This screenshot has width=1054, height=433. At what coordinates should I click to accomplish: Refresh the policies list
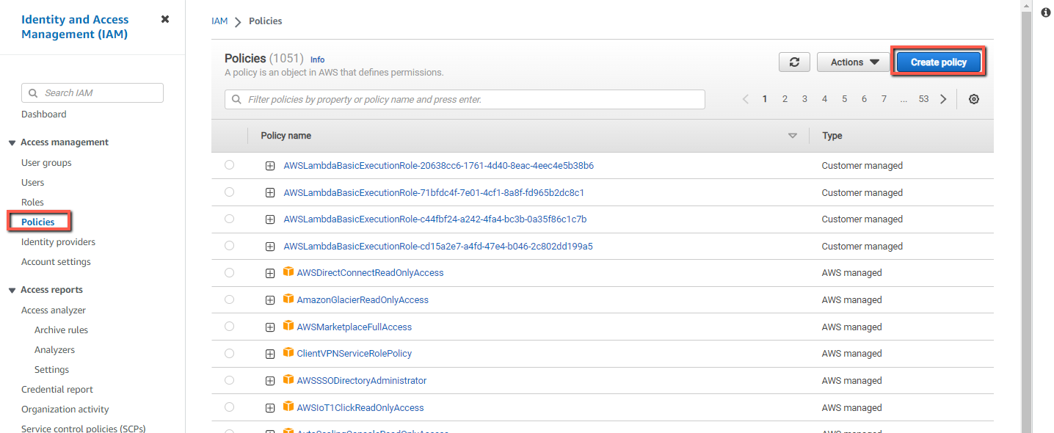(794, 62)
